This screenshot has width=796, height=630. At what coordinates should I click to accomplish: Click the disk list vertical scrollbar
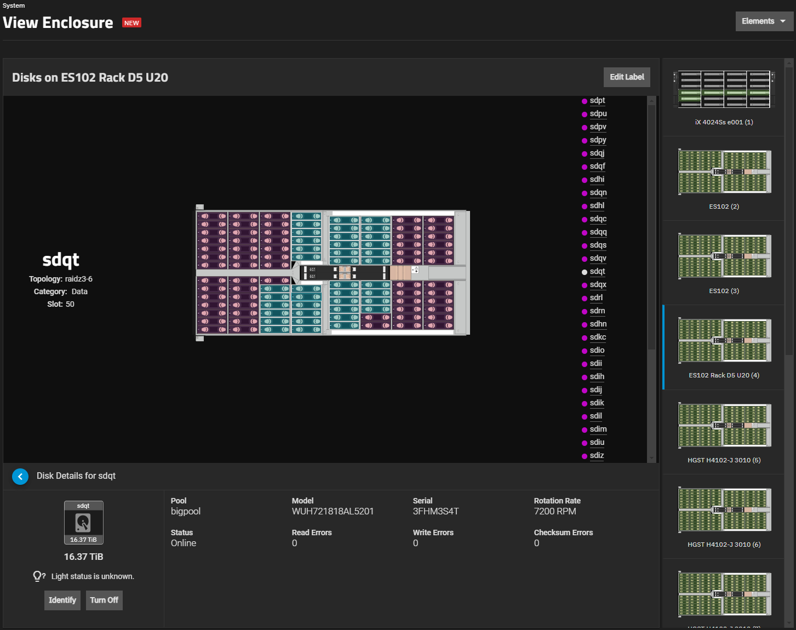pos(651,227)
